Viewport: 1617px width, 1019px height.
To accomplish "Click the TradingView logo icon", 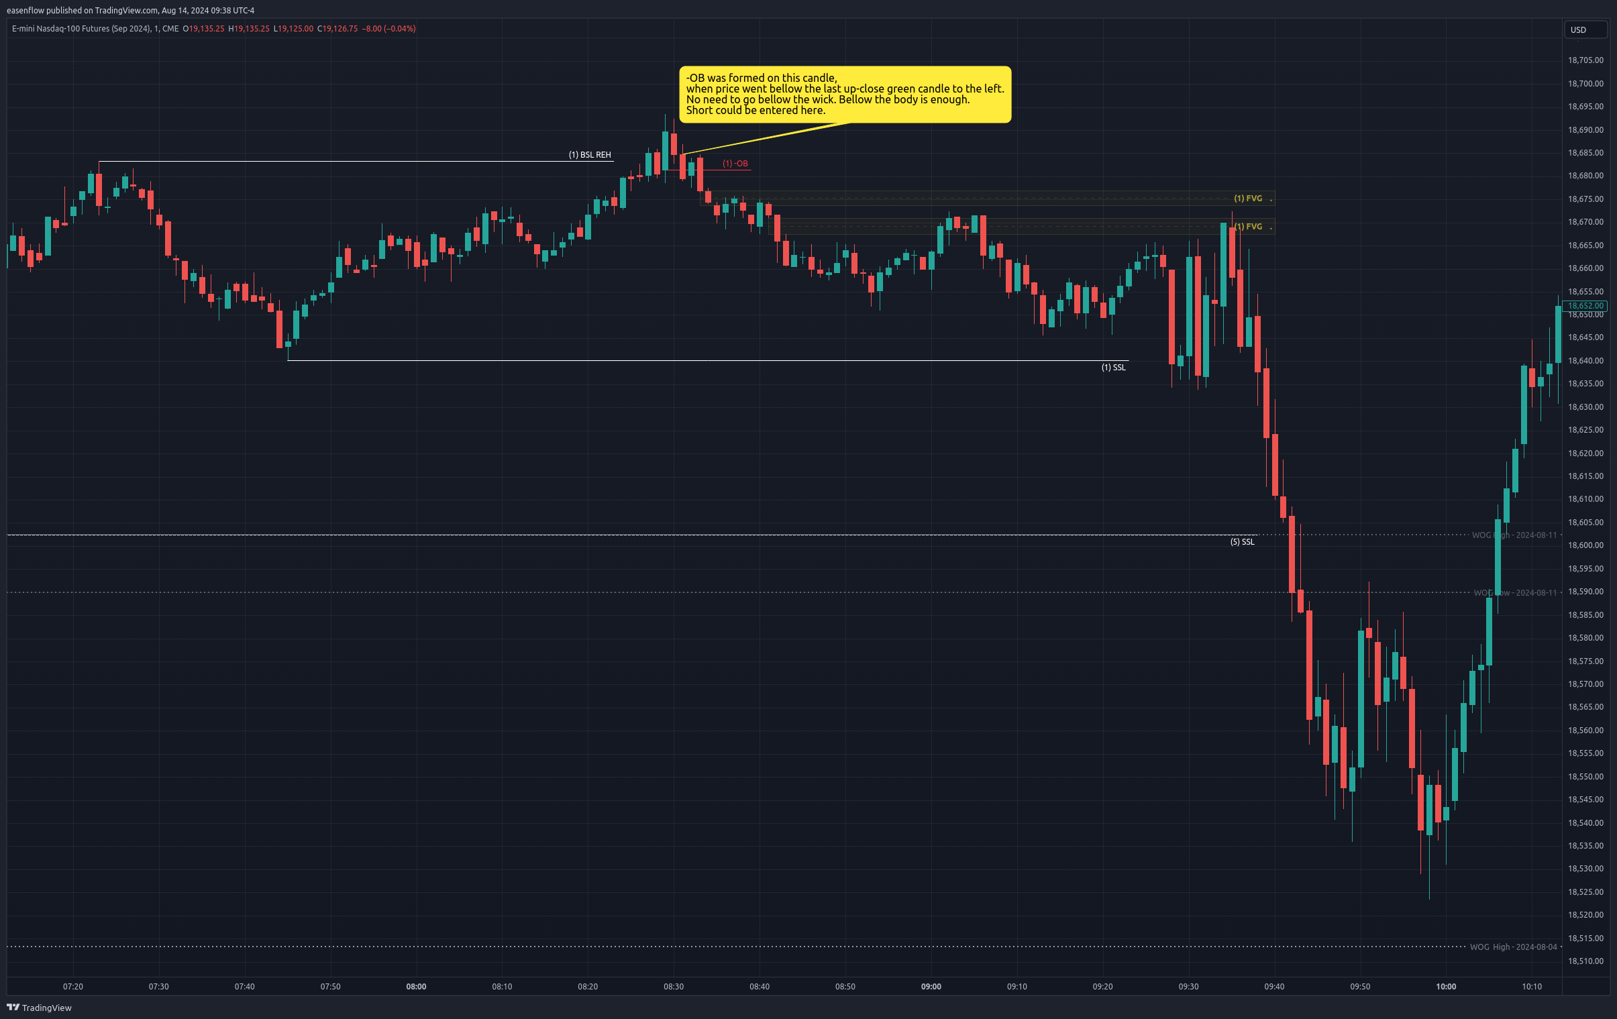I will tap(13, 1007).
